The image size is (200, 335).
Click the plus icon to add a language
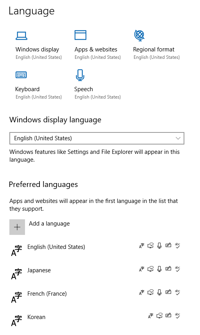[x=17, y=227]
